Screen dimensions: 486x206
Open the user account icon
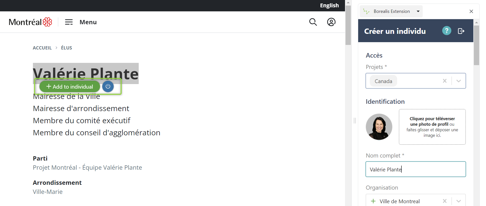coord(331,22)
